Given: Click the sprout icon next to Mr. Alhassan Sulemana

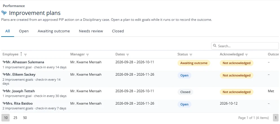Looking at the screenshot, I should [x=4, y=62].
